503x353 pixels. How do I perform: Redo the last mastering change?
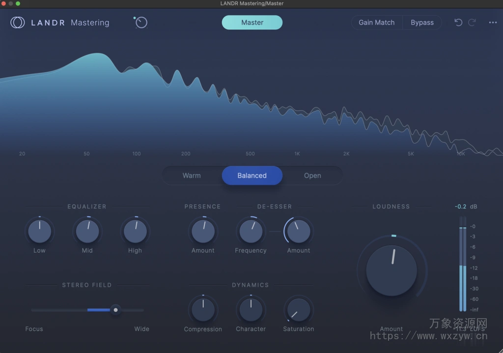pos(472,22)
